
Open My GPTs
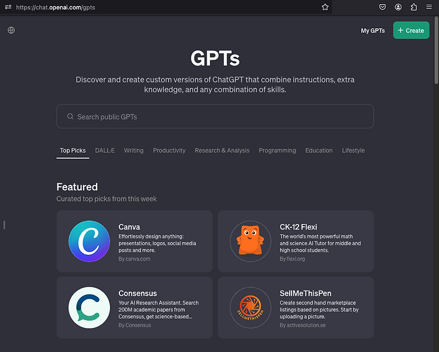pyautogui.click(x=373, y=30)
